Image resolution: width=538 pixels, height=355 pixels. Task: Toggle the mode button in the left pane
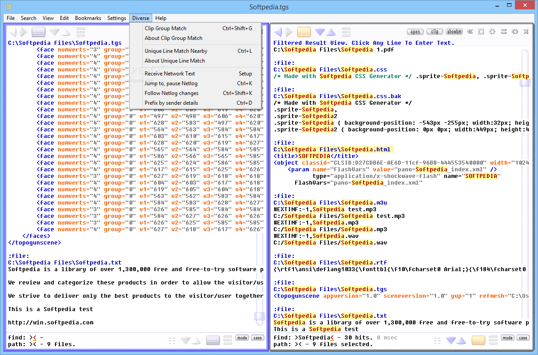(x=242, y=338)
